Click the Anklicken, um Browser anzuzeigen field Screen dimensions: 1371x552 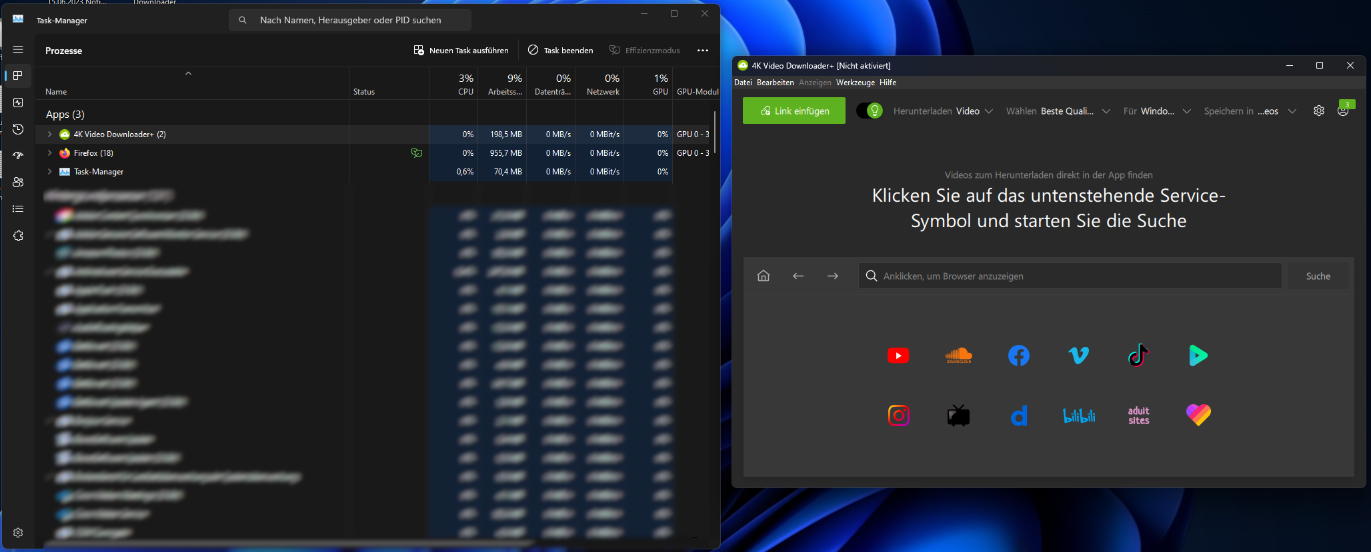[x=1070, y=276]
